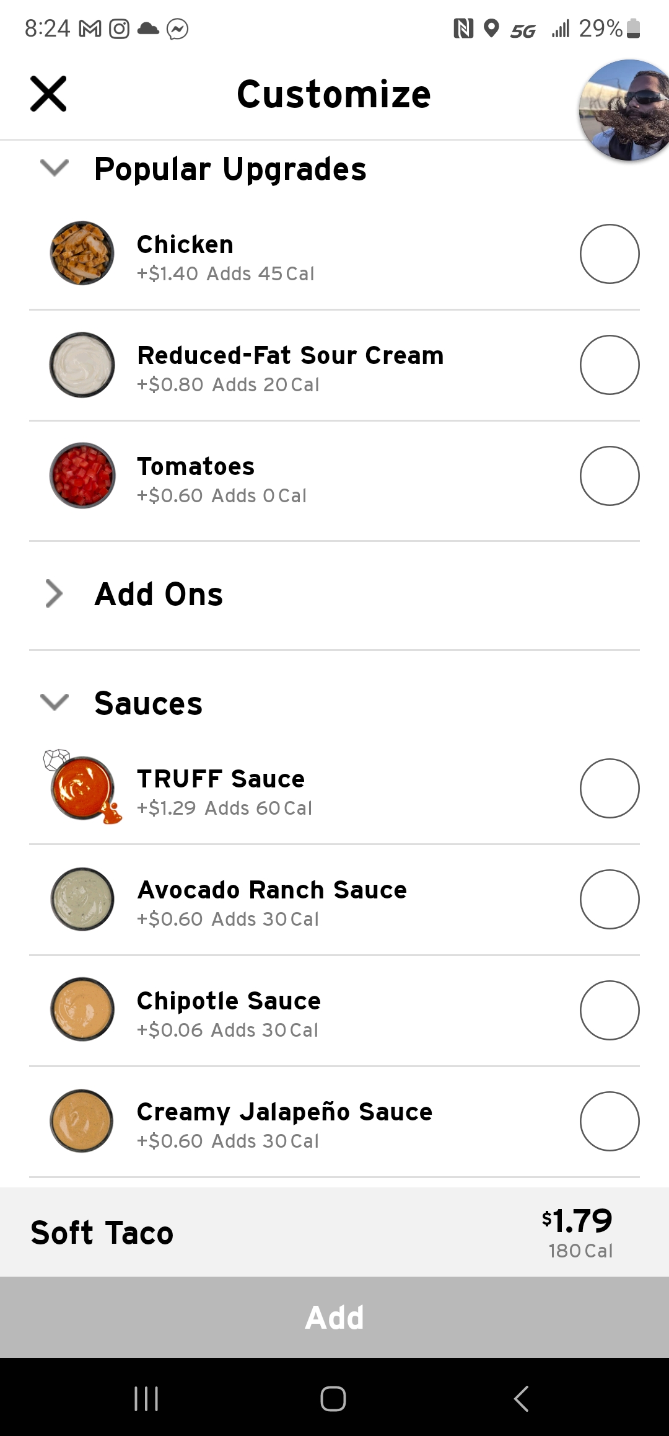
Task: Expand the Add Ons section
Action: 55,593
